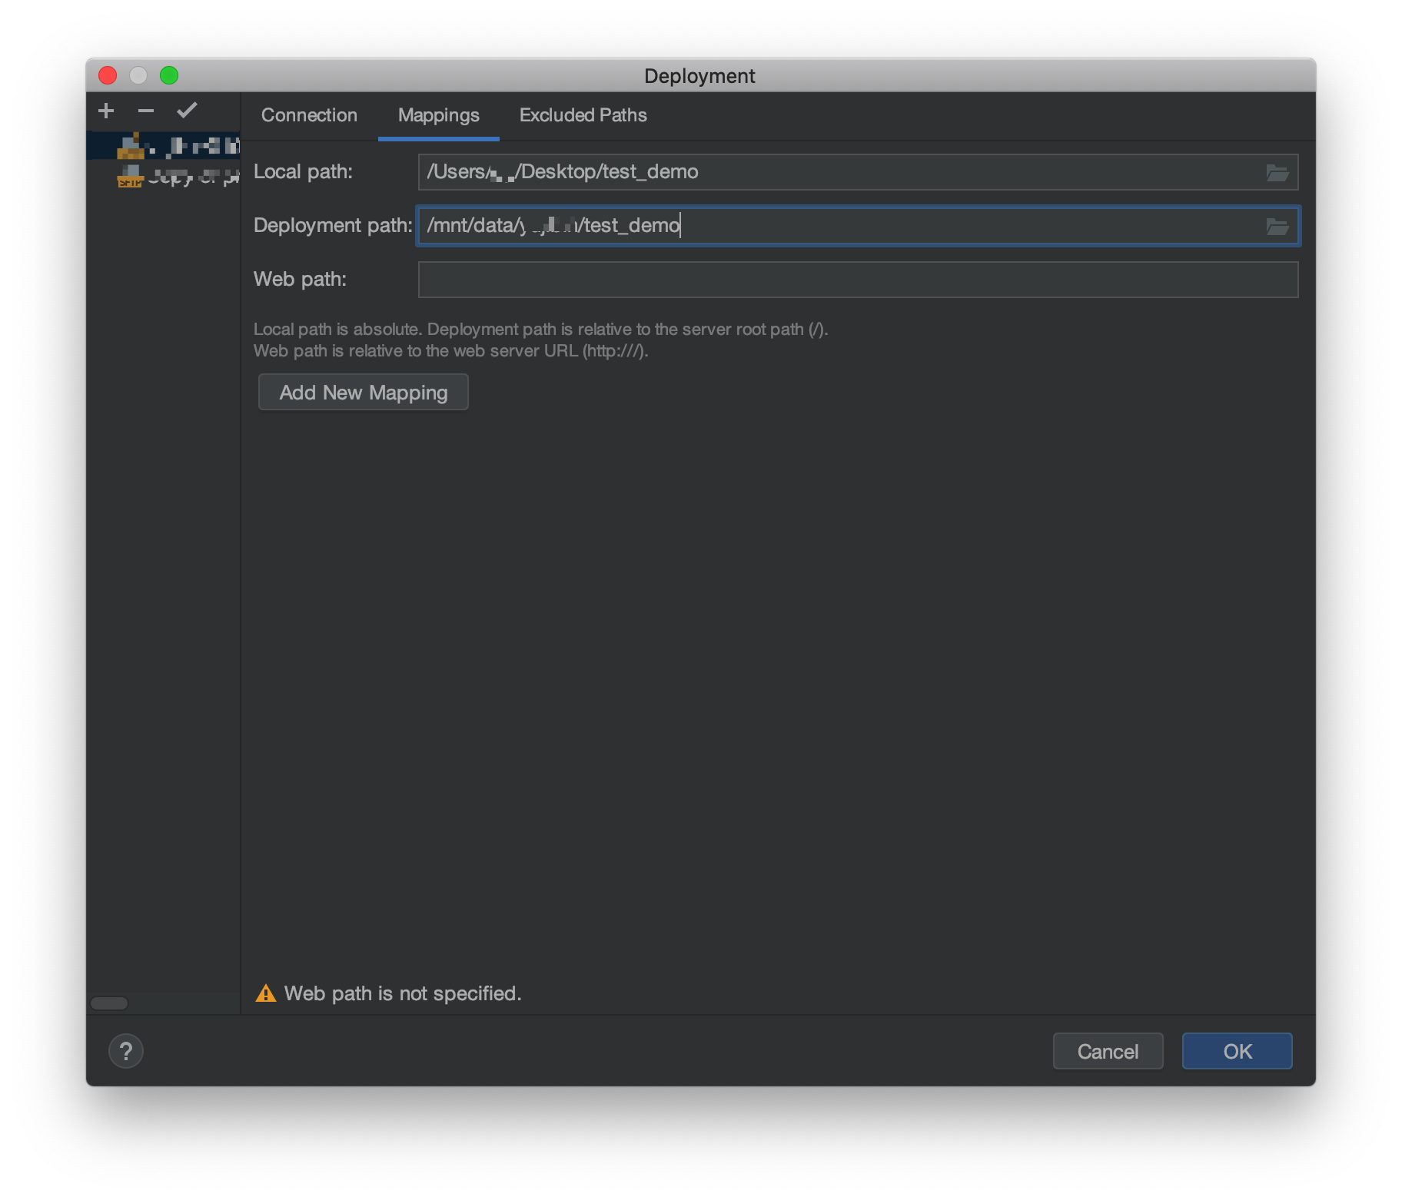Click into the empty Web path field
Image resolution: width=1402 pixels, height=1200 pixels.
click(x=858, y=280)
